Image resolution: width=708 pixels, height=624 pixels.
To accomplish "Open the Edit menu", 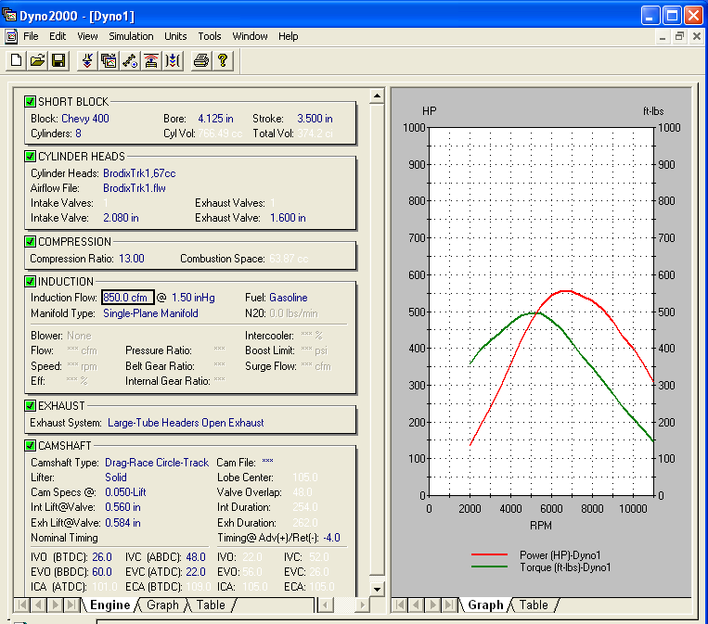I will [58, 36].
